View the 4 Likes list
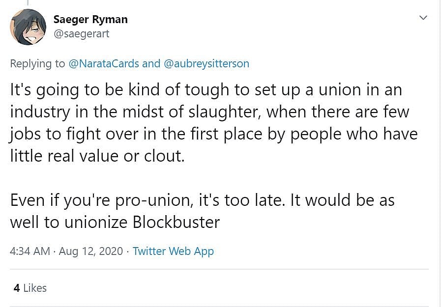 [x=30, y=288]
